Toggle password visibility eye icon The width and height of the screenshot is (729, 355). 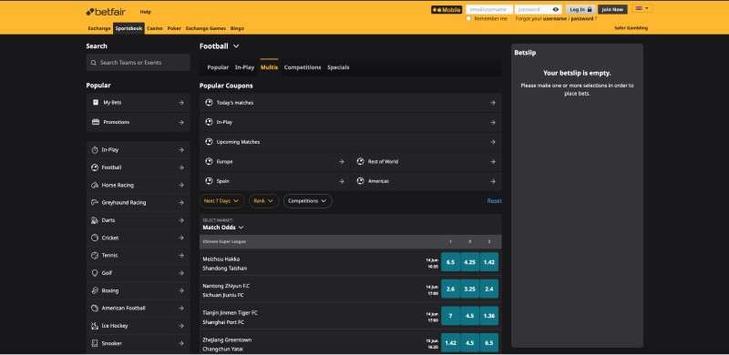point(556,9)
